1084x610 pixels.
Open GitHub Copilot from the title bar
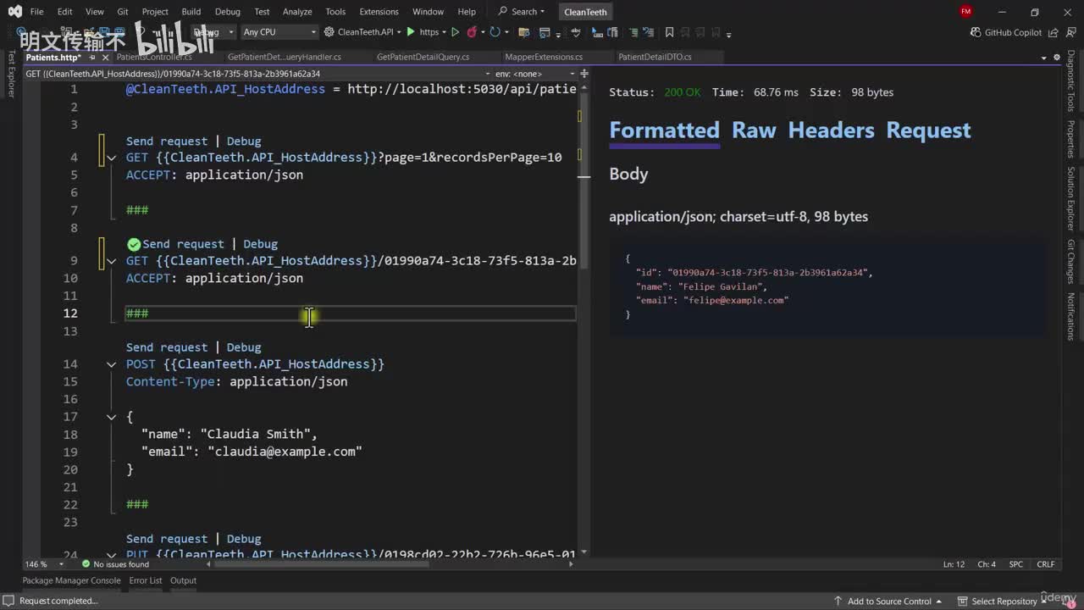click(1006, 32)
